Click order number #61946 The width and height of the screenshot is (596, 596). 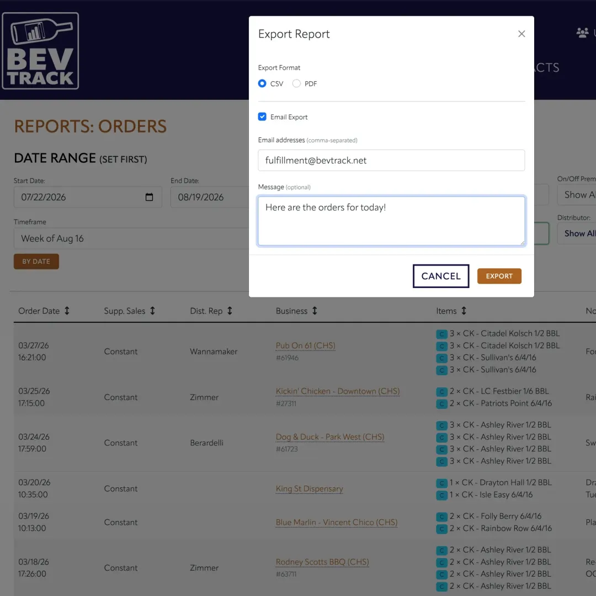287,358
